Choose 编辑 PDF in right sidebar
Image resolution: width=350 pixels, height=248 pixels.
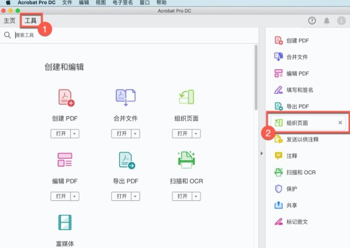pos(292,73)
